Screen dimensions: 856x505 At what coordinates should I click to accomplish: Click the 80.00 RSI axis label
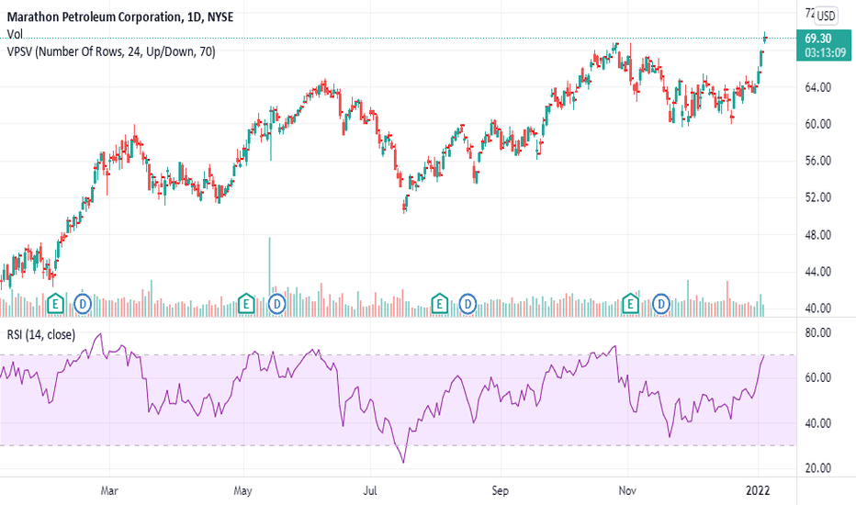coord(817,332)
